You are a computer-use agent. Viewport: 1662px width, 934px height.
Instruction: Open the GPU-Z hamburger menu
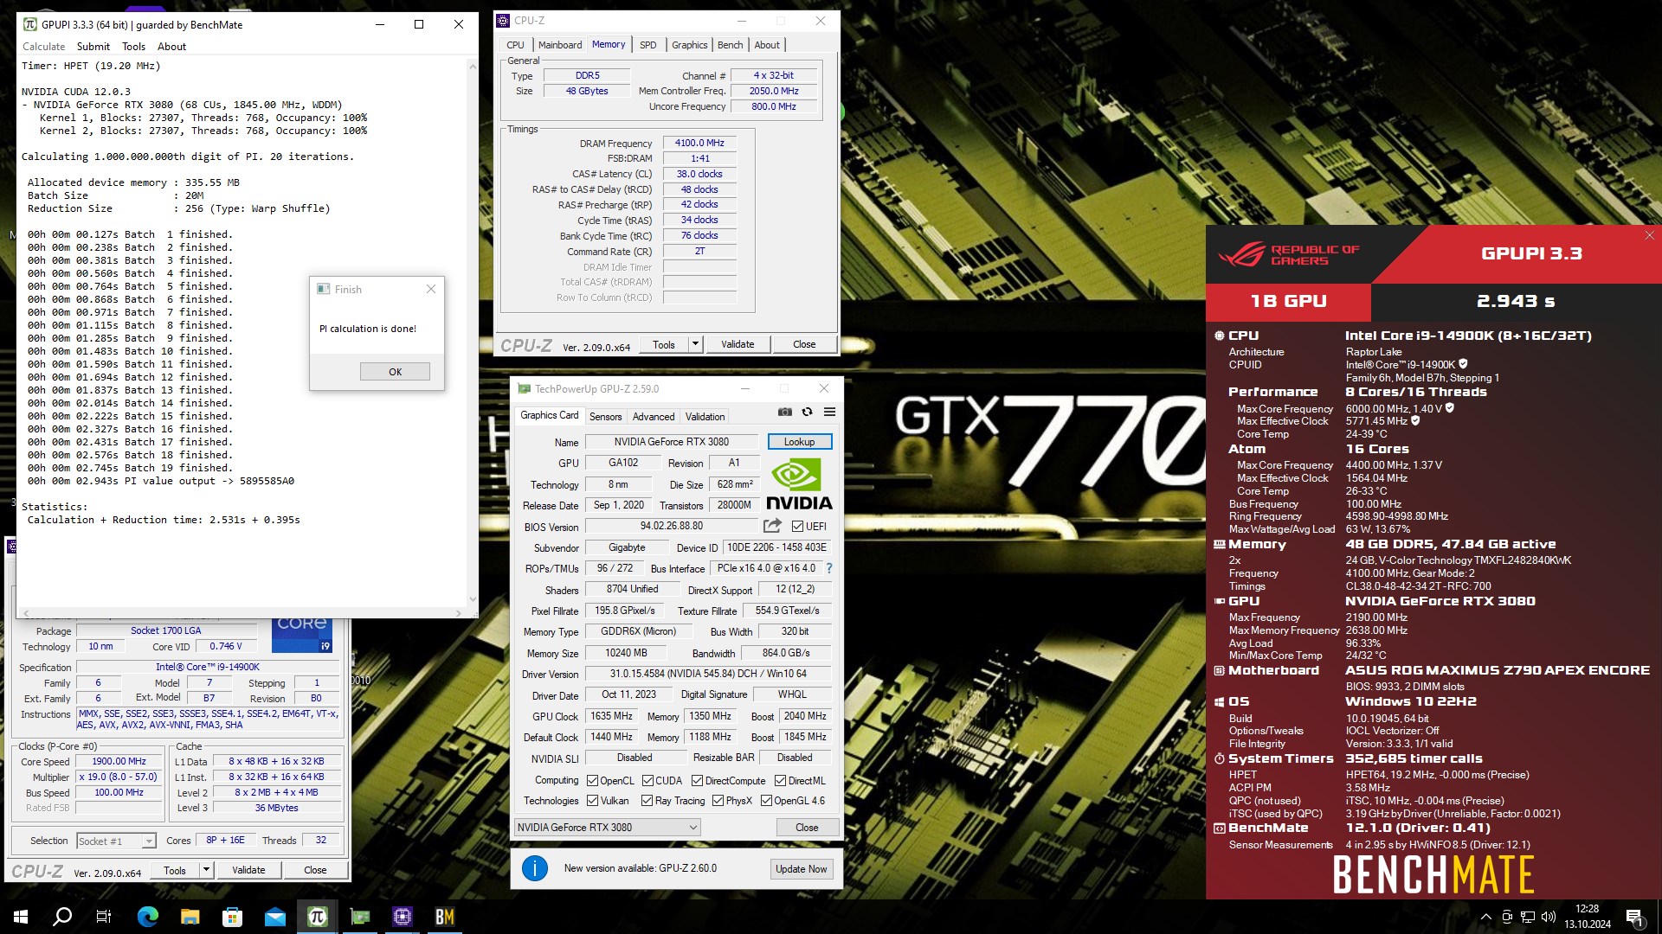click(829, 413)
